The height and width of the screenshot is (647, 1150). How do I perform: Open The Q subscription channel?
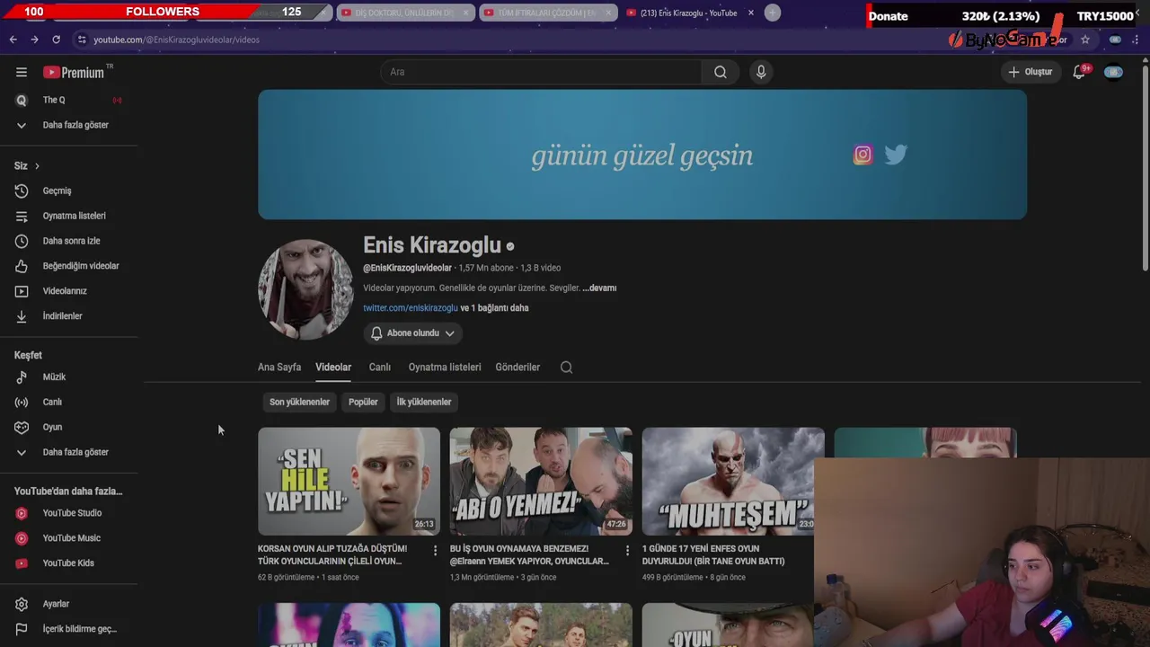[69, 100]
